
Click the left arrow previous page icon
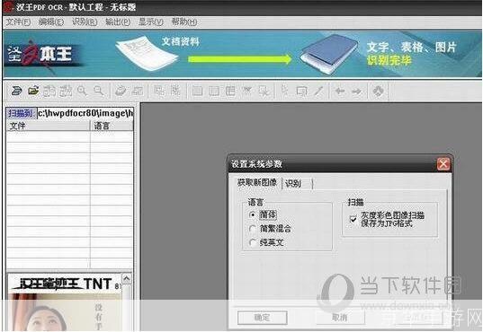click(340, 91)
